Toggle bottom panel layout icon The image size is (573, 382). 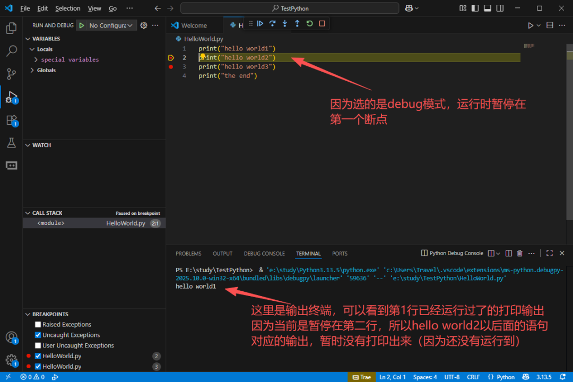pyautogui.click(x=488, y=8)
